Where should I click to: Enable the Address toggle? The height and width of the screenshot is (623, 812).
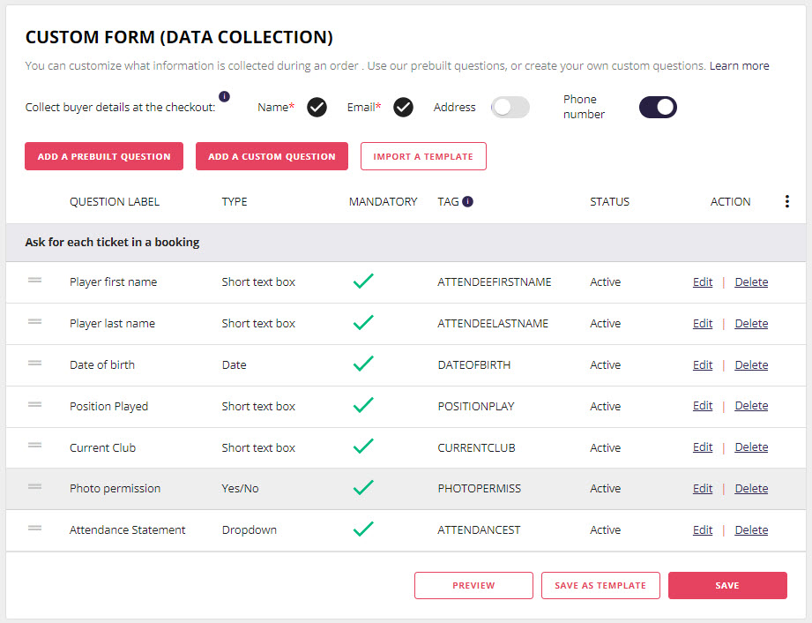(510, 108)
